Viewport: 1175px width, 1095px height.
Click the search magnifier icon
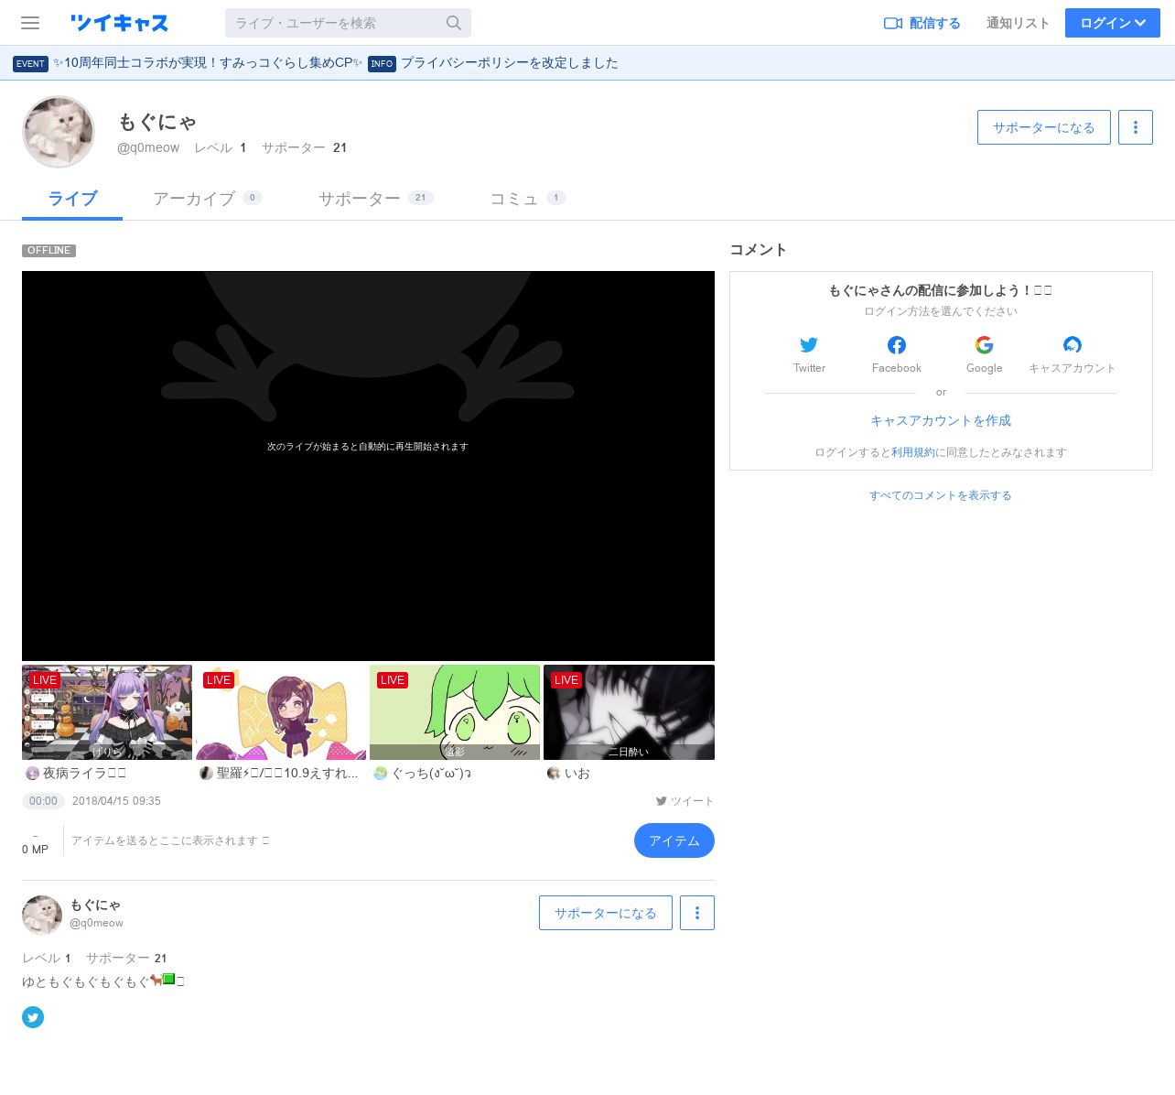coord(454,23)
